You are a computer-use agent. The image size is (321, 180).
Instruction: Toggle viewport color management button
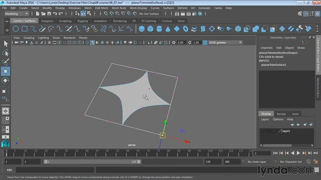205,42
